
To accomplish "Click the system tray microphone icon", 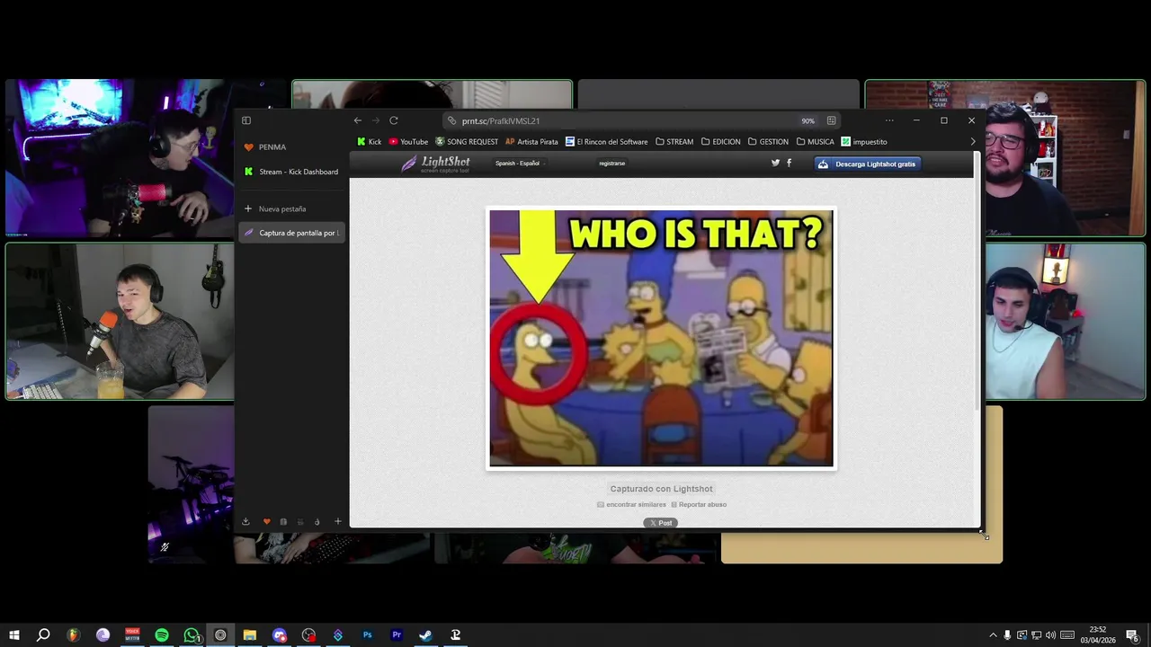I will point(1007,635).
